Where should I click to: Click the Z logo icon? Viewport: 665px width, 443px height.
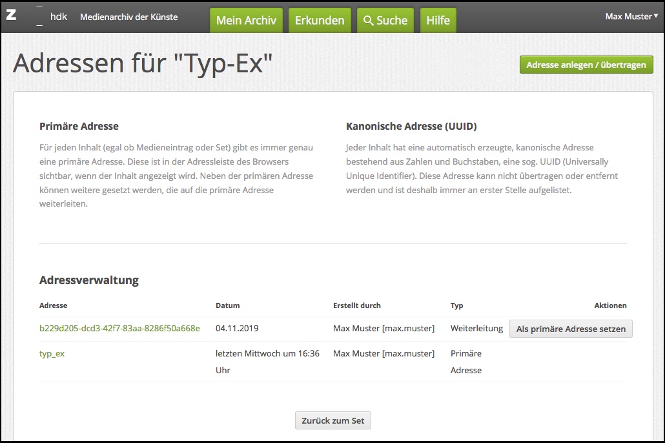[x=11, y=15]
